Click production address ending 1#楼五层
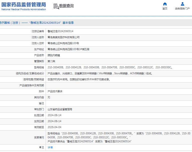The height and width of the screenshot is (152, 192). coord(69,49)
